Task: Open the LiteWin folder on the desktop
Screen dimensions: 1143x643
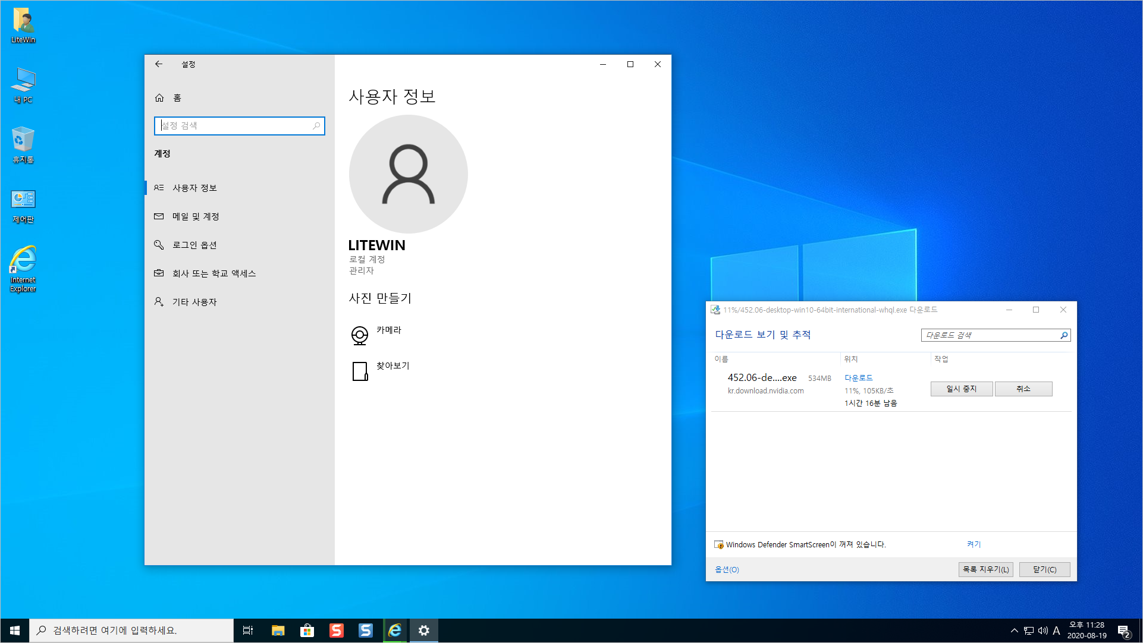Action: coord(23,26)
